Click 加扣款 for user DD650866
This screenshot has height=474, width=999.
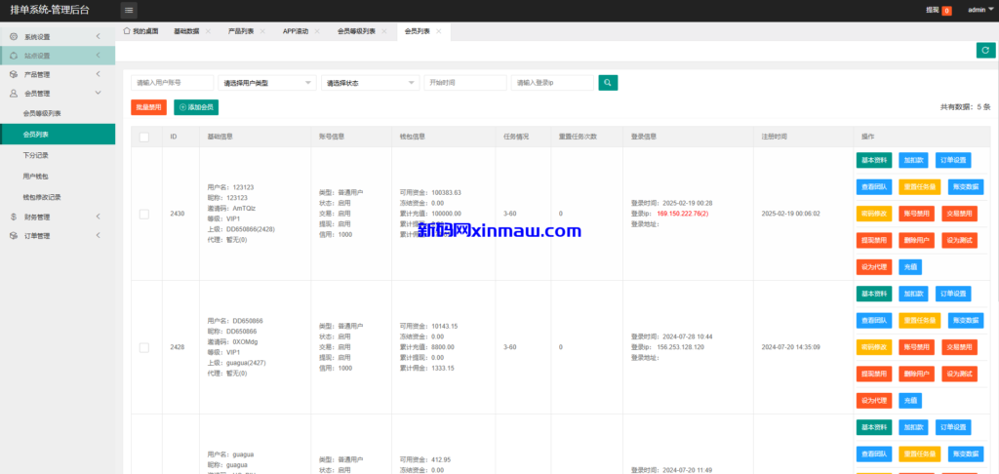913,294
